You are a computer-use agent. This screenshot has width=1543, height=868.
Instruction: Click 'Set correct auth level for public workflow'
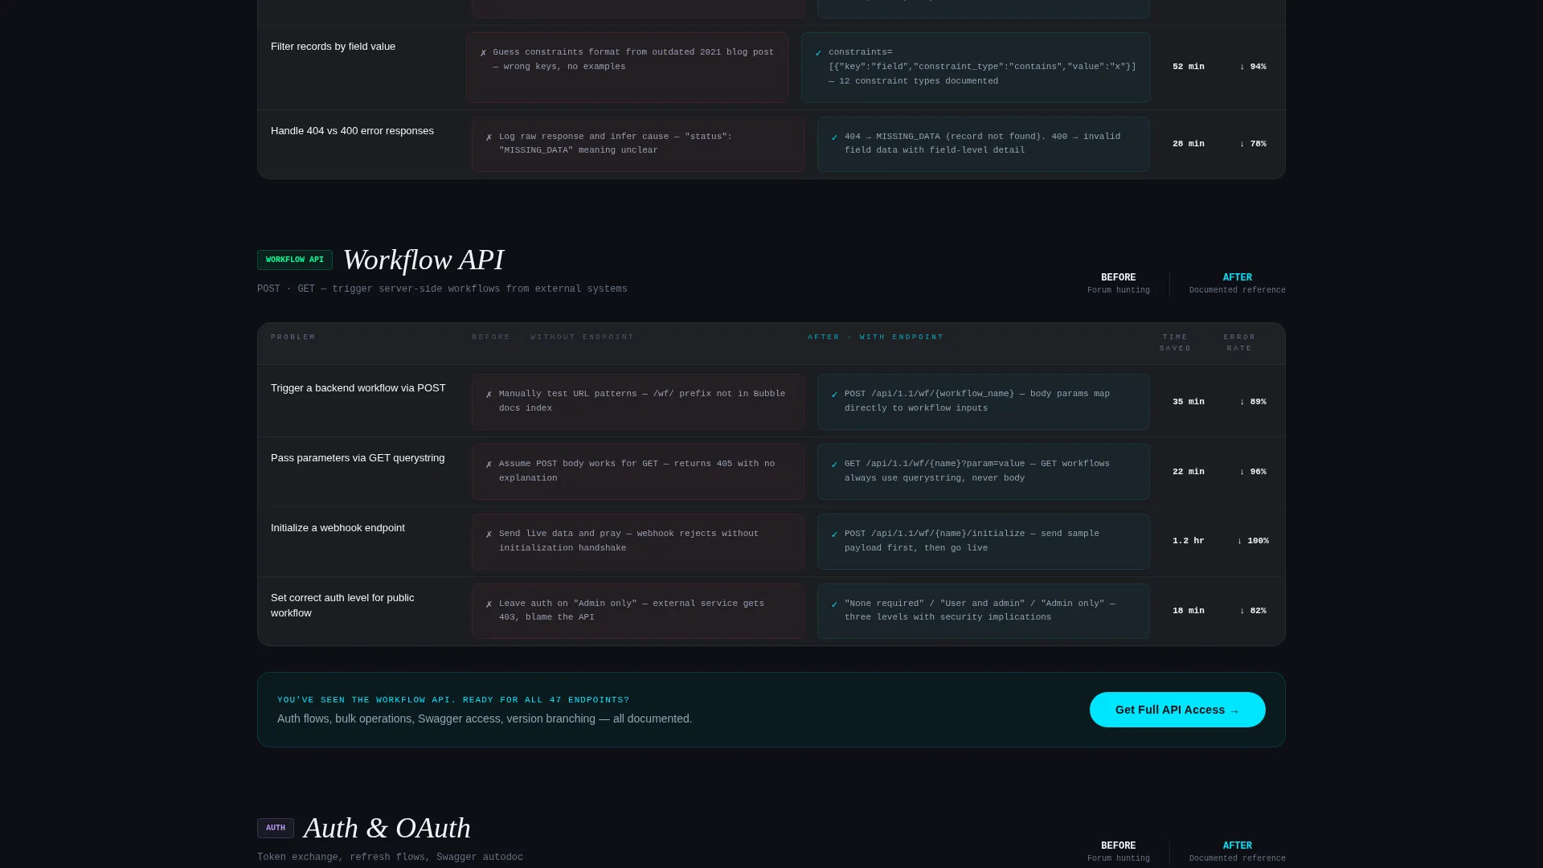point(342,605)
